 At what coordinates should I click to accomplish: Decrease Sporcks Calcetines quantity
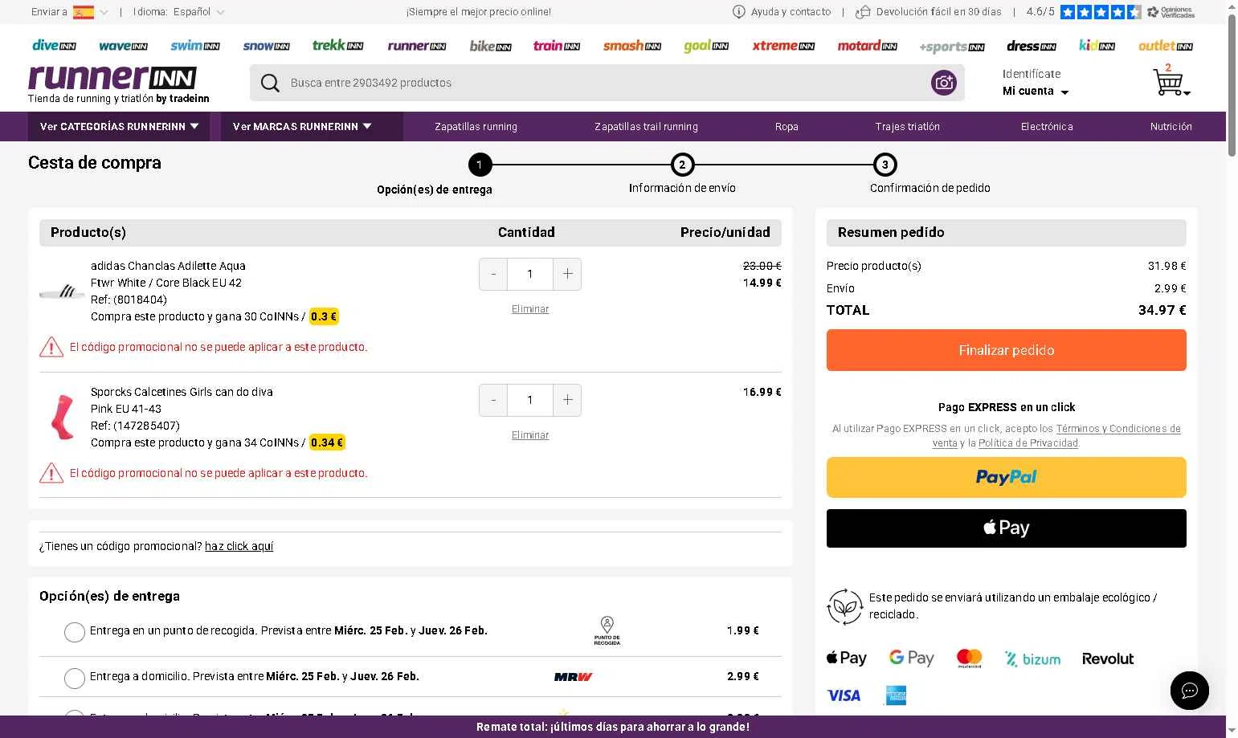click(493, 400)
